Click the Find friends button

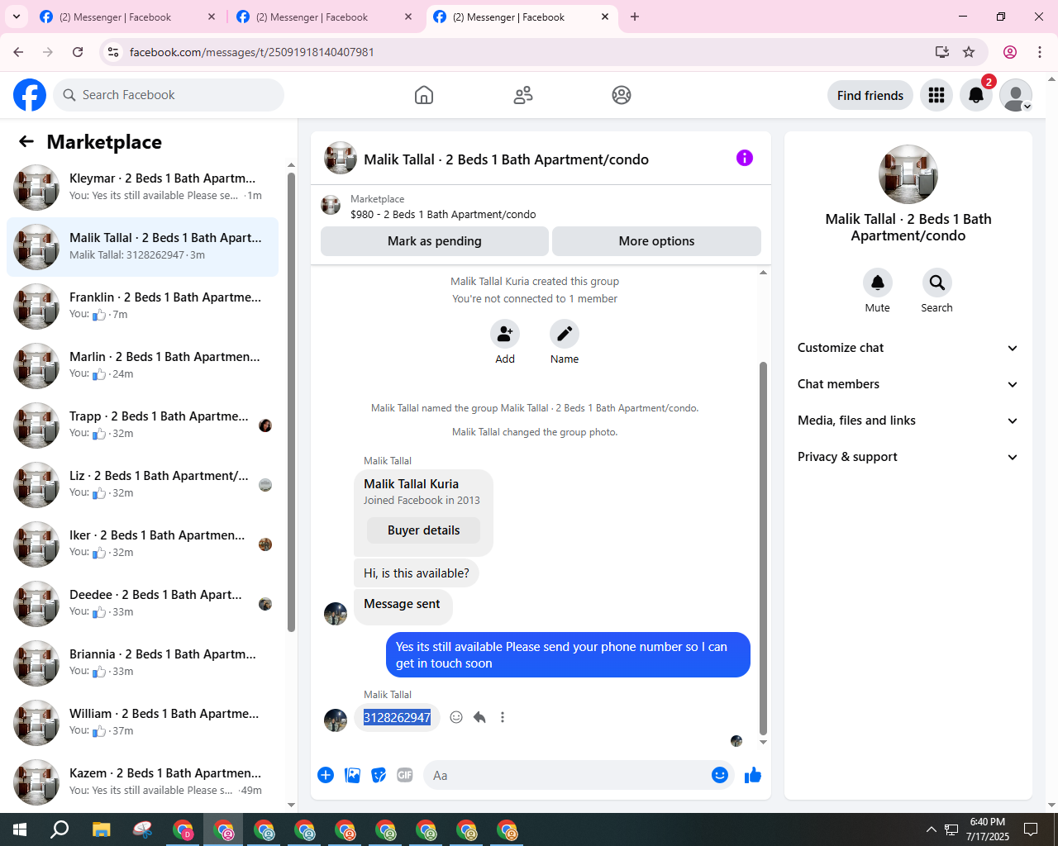pyautogui.click(x=870, y=95)
